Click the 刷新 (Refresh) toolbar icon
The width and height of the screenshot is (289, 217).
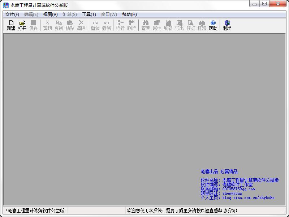[x=168, y=25]
